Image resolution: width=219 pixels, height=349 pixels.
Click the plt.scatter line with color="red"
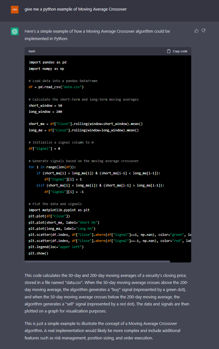click(110, 241)
